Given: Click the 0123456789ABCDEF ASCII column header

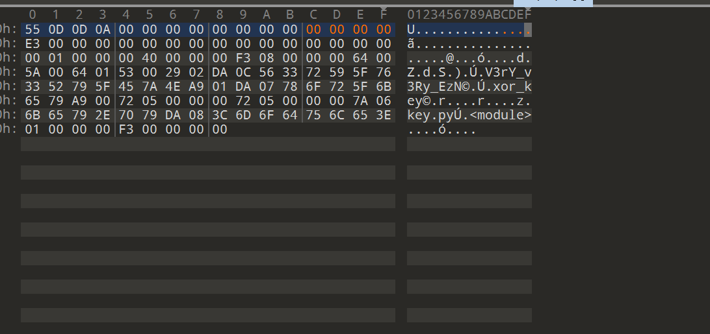Looking at the screenshot, I should tap(469, 15).
